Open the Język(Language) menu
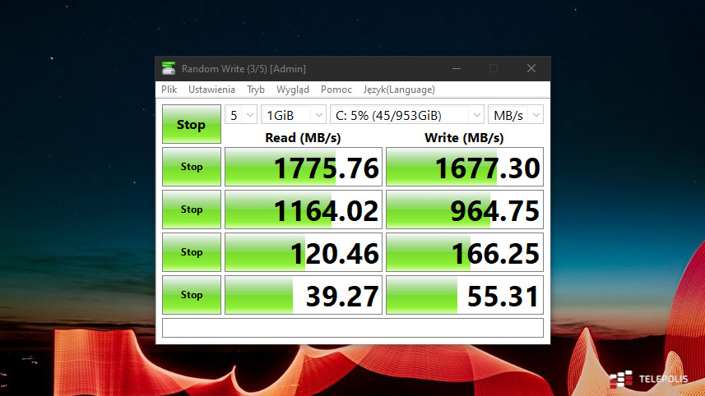This screenshot has width=705, height=396. (399, 90)
